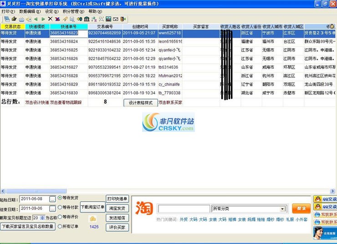Click the stacked windows toolbar icon
The height and width of the screenshot is (244, 337).
pos(7,19)
